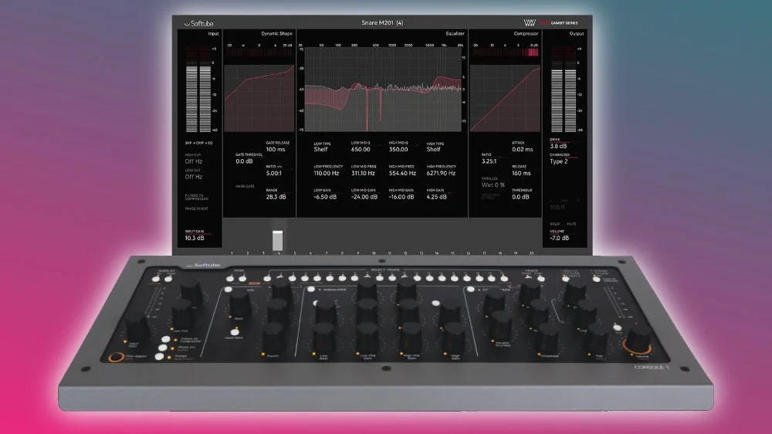Screen dimensions: 772x434
Task: Toggle Solo in the Output section
Action: (x=554, y=224)
